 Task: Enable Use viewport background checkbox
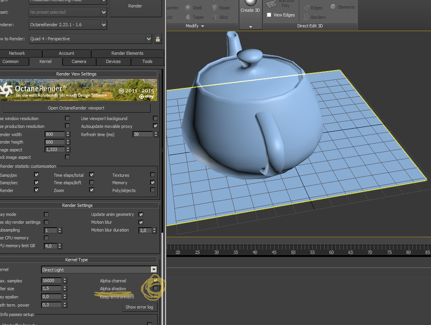point(155,118)
